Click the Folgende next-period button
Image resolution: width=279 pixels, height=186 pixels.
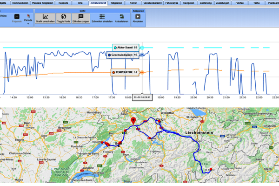[x=17, y=18]
